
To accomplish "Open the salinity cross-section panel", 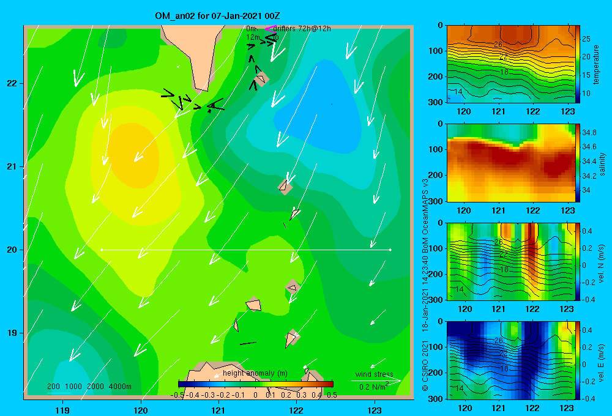I will [511, 163].
